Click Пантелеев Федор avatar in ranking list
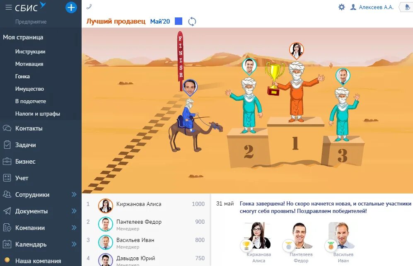 [106, 224]
